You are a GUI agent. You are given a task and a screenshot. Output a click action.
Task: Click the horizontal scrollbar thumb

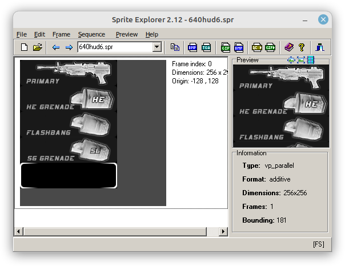115,232
